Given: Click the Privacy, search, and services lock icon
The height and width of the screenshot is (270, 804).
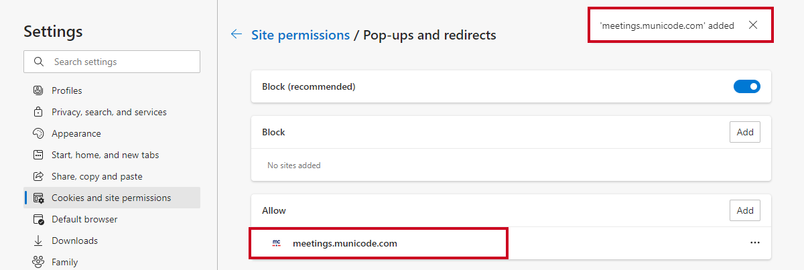Looking at the screenshot, I should tap(38, 112).
